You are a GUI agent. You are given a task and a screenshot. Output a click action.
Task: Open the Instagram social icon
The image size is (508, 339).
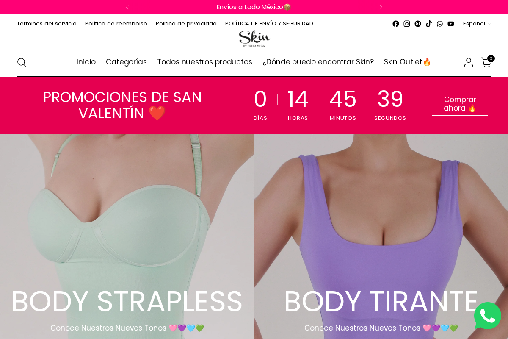[407, 24]
